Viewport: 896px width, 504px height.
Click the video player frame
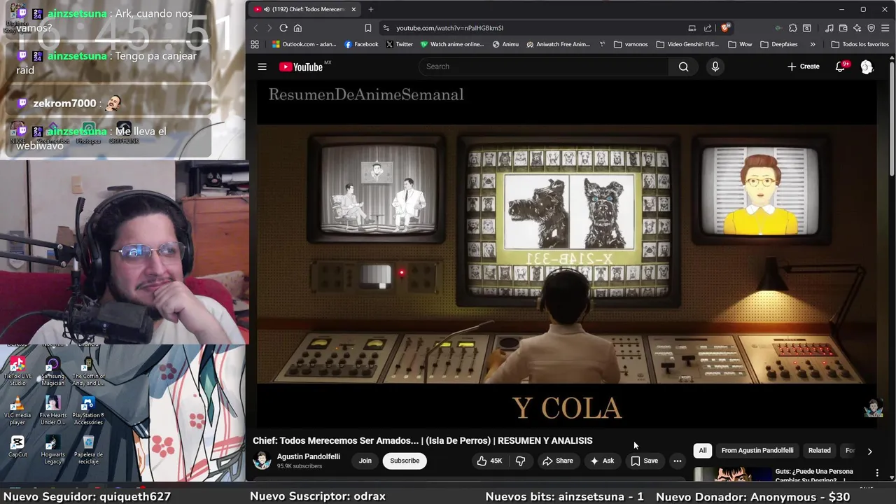click(566, 254)
